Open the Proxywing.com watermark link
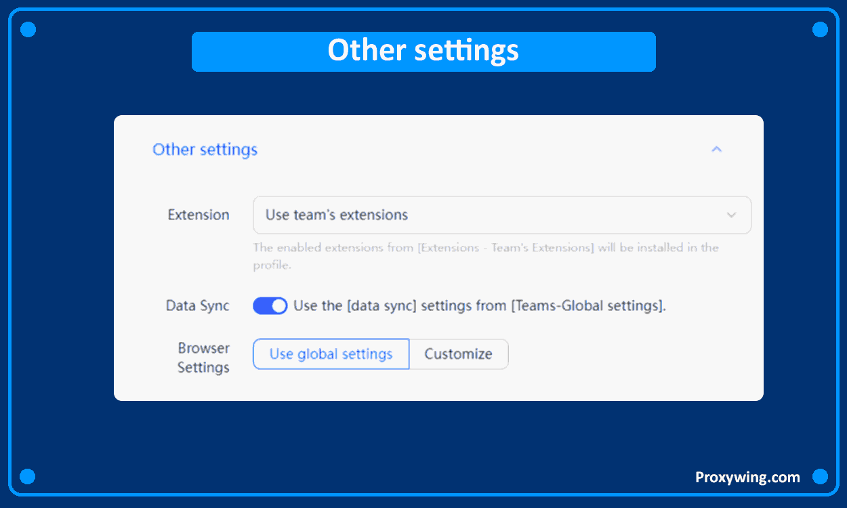The width and height of the screenshot is (847, 508). 747,478
